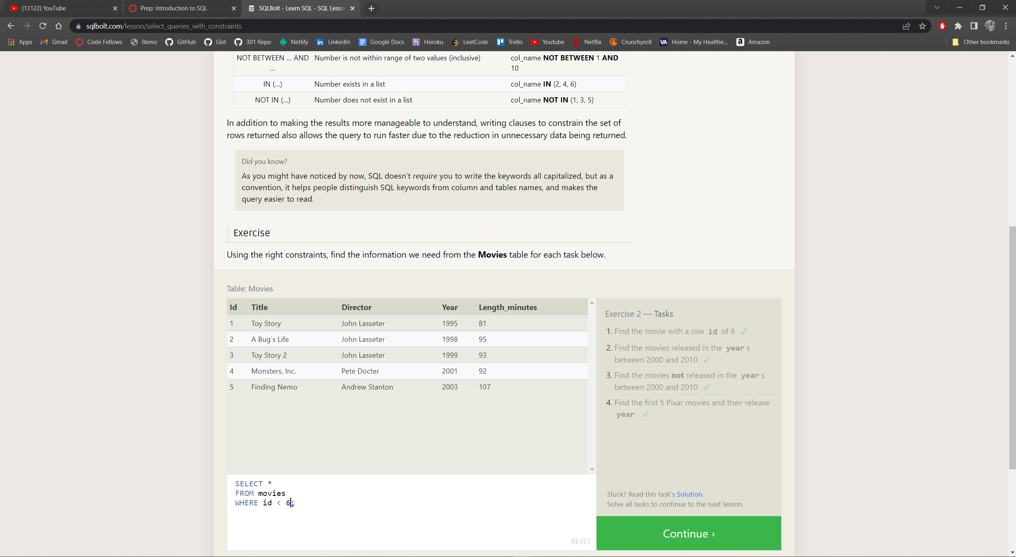Close the YouTube tab
The height and width of the screenshot is (557, 1016).
[115, 8]
